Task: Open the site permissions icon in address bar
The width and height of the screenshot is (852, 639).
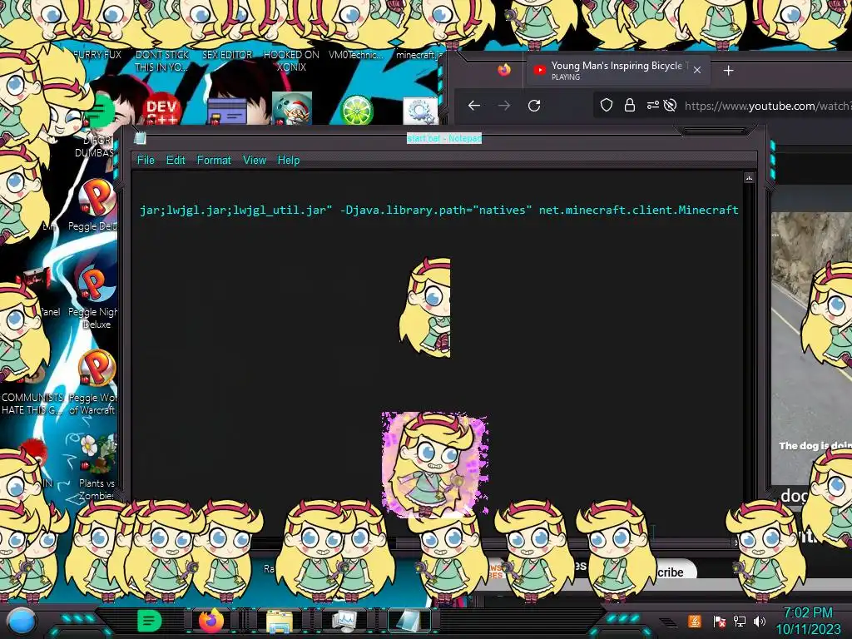Action: click(652, 106)
